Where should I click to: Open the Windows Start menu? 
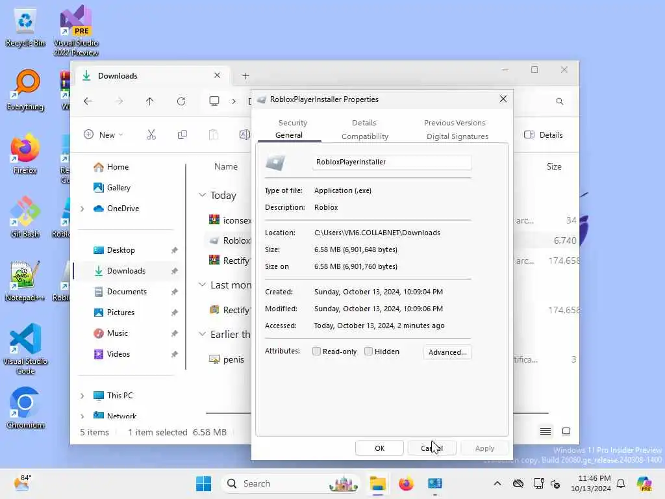[203, 483]
